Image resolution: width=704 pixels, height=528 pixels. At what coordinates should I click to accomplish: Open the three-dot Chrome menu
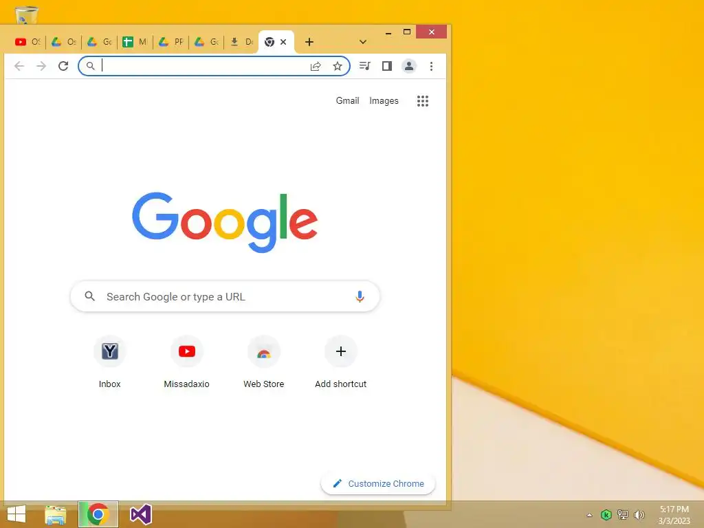pyautogui.click(x=432, y=67)
